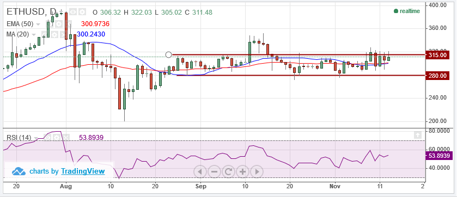Reset chart view with circular arrow

point(229,171)
